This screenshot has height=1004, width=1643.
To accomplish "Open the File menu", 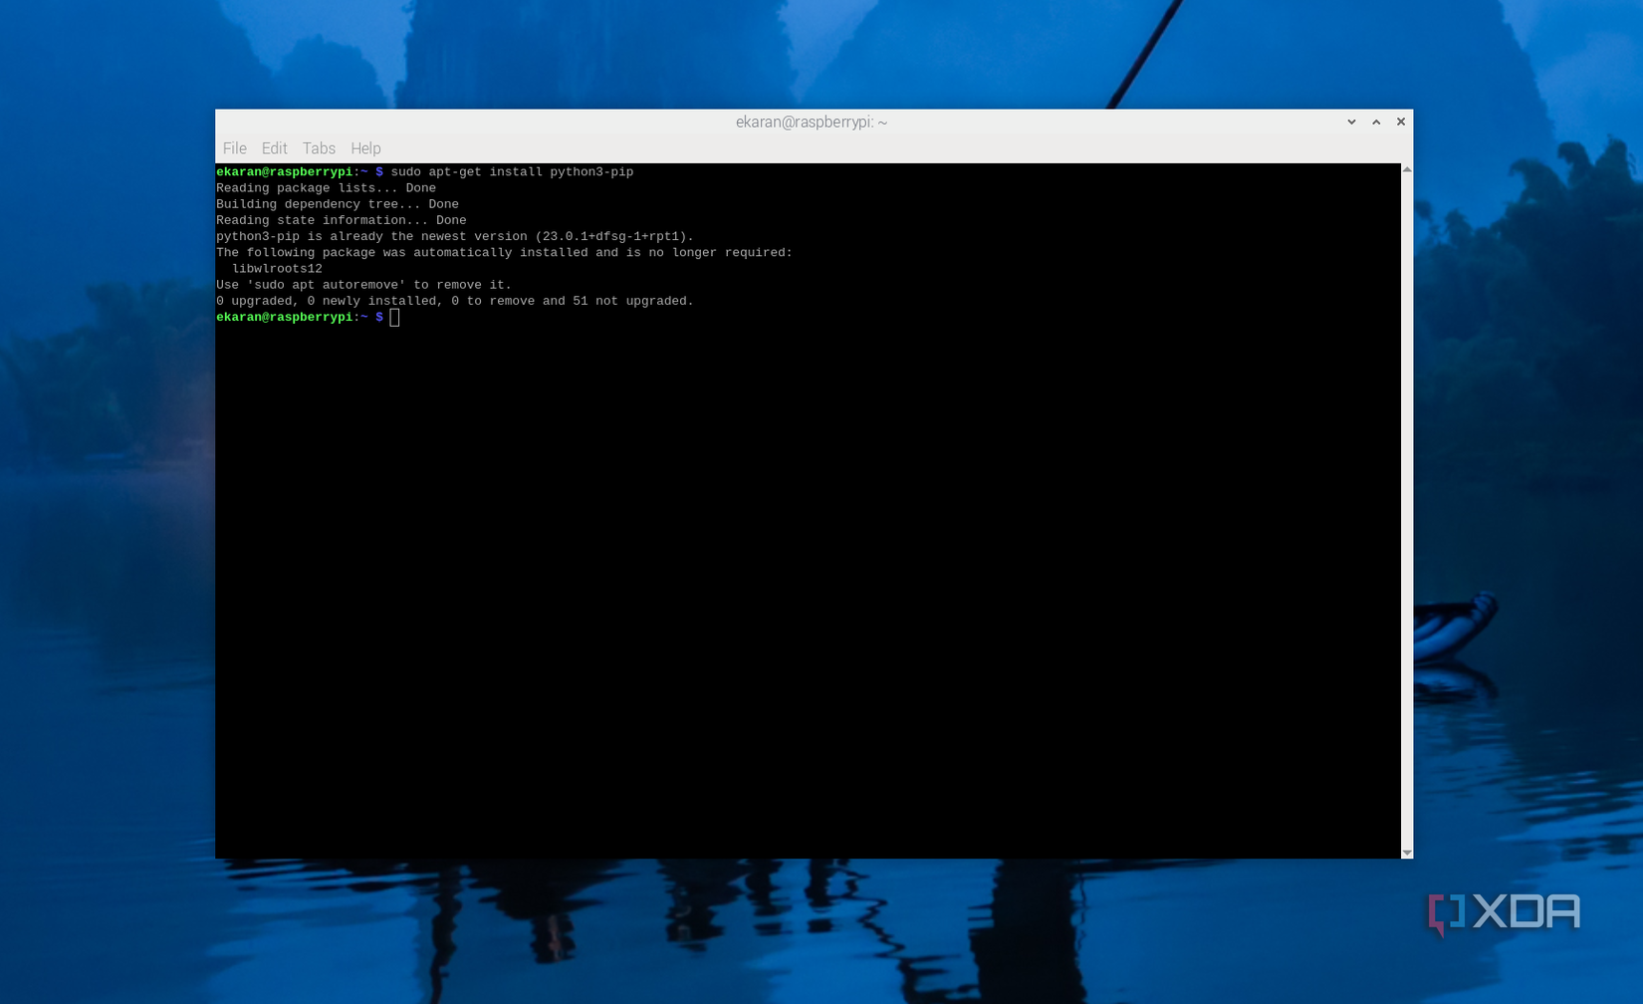I will (234, 147).
